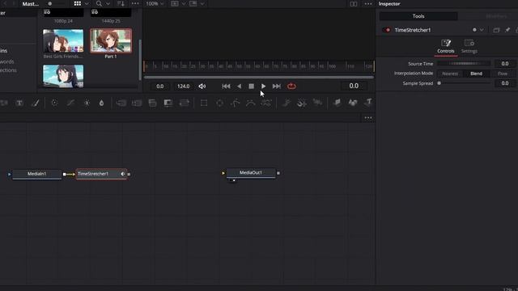The height and width of the screenshot is (291, 518).
Task: Add a Text 3D node
Action: (x=368, y=103)
